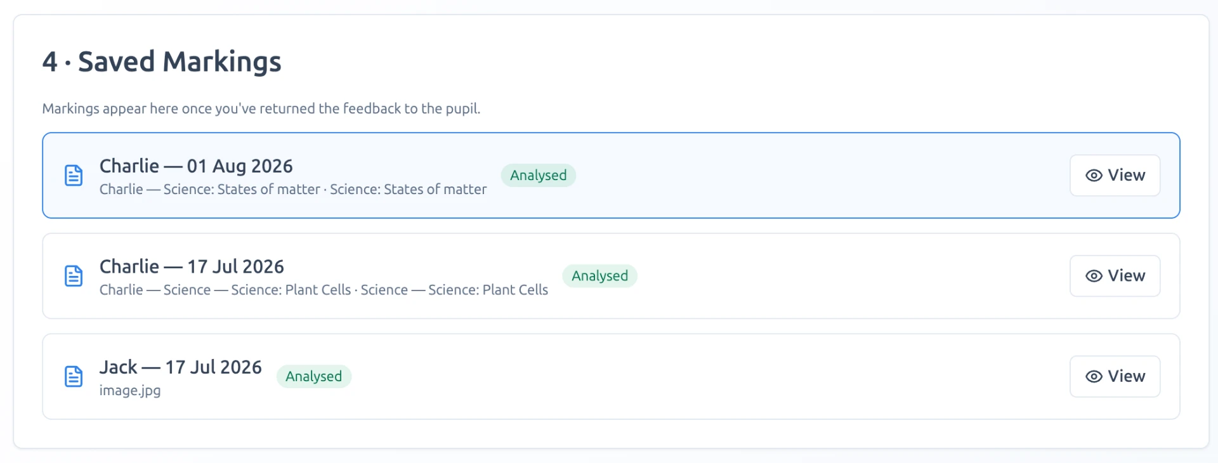This screenshot has width=1218, height=463.
Task: Click document icon for Jack 17 Jul marking
Action: click(x=74, y=377)
